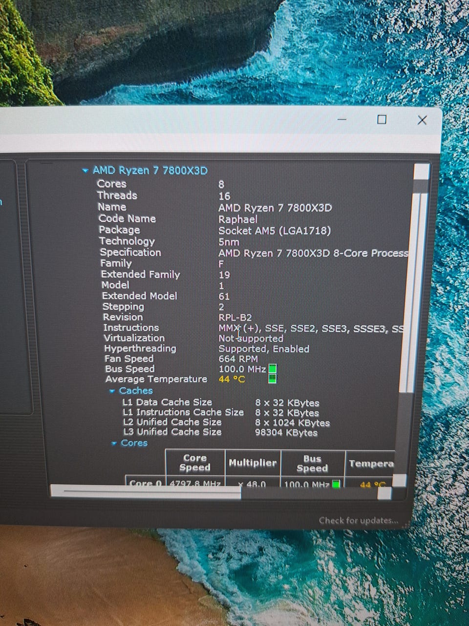Screen dimensions: 469x626
Task: Click the green graph icon beside Bus Speed 100.0 MHz
Action: pos(273,369)
